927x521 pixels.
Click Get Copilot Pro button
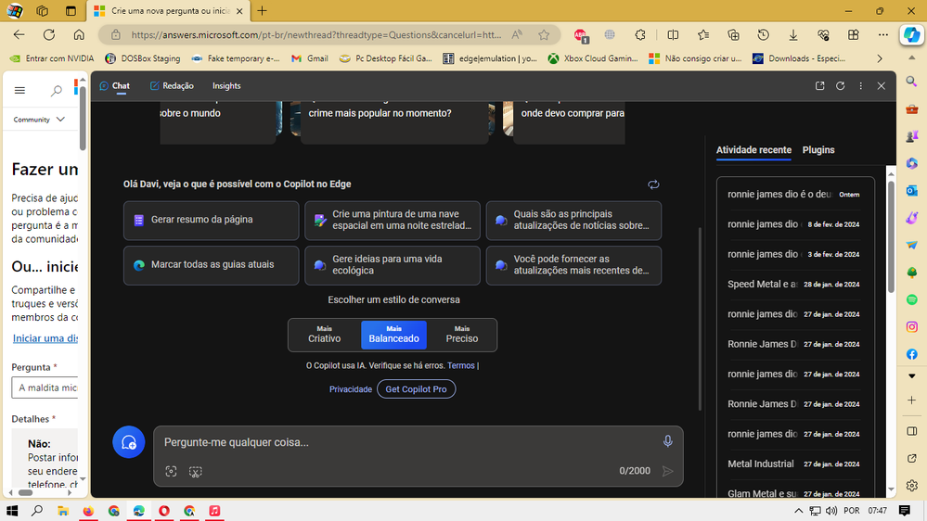417,389
